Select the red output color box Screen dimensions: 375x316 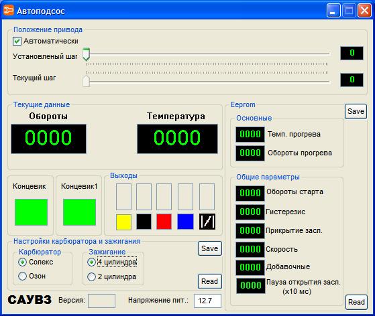point(164,222)
